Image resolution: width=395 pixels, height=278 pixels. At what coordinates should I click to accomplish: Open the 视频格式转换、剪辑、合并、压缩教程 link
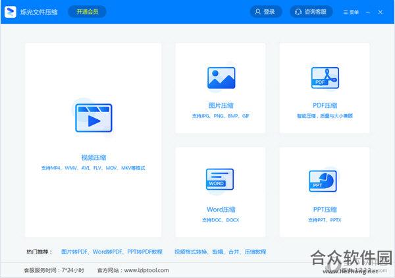point(221,252)
